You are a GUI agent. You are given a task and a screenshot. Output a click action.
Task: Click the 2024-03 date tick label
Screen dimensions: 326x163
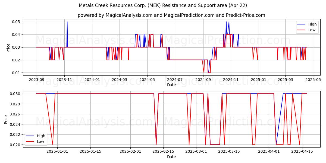pos(119,80)
